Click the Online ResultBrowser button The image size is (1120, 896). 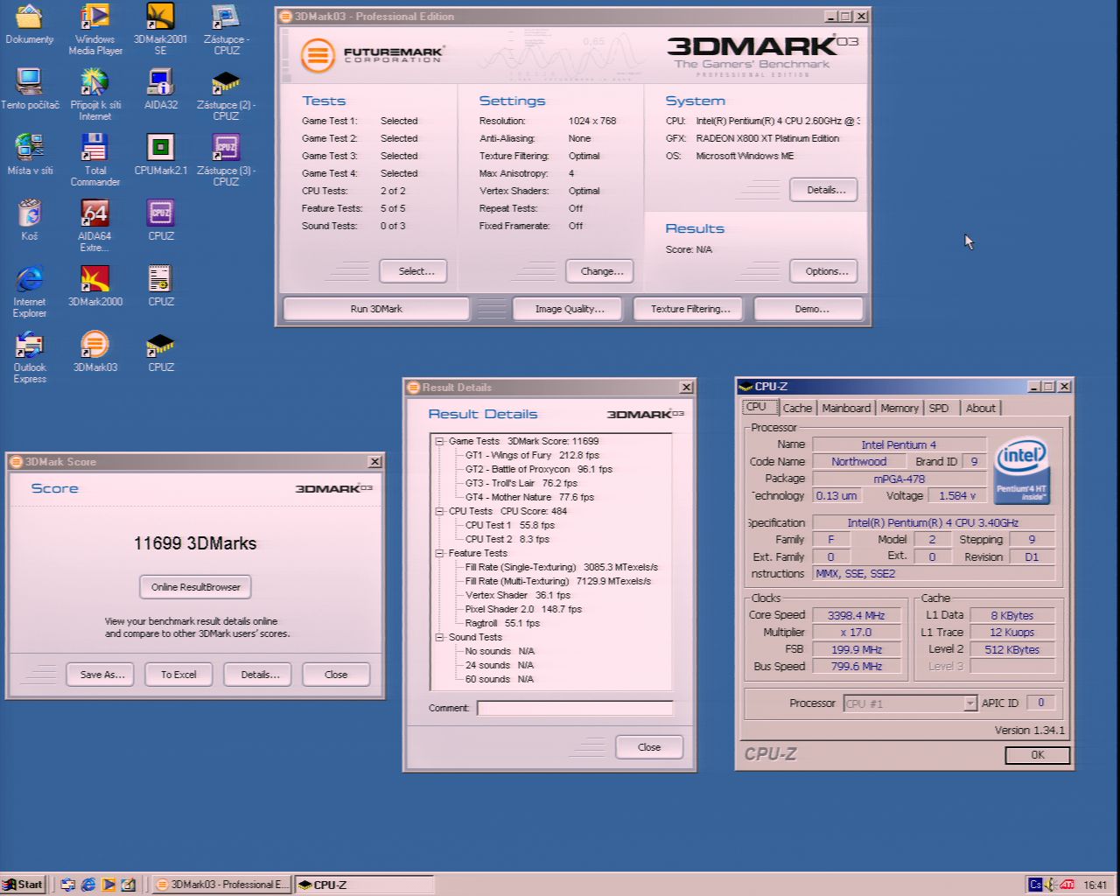coord(195,587)
